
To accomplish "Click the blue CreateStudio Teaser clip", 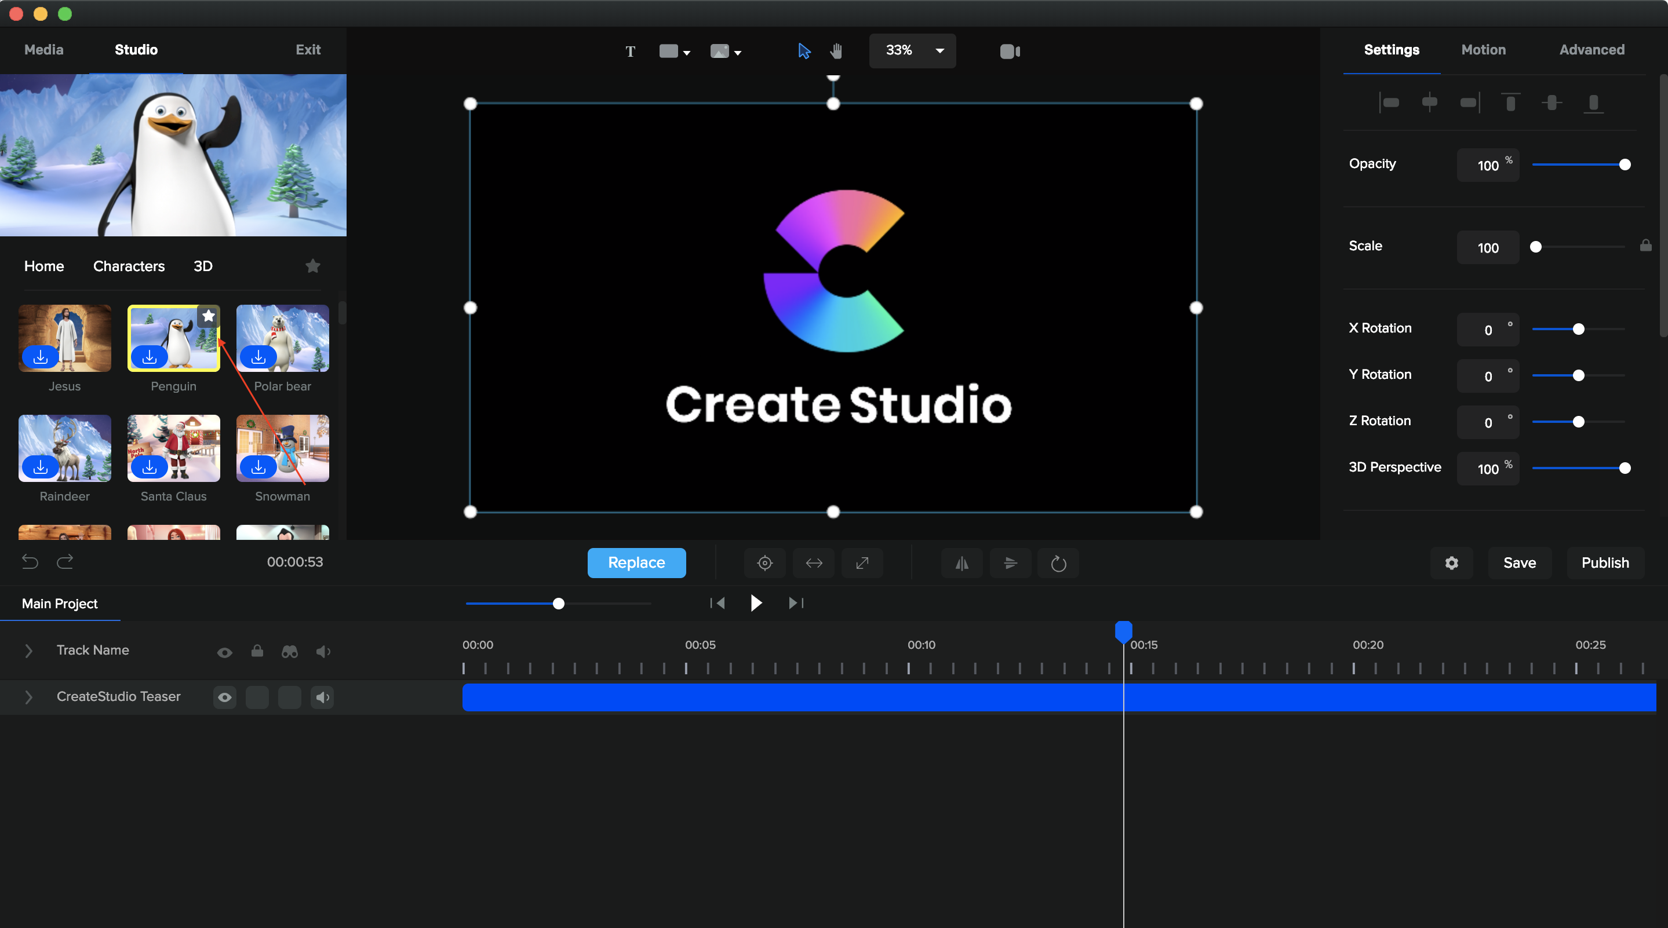I will 1059,697.
